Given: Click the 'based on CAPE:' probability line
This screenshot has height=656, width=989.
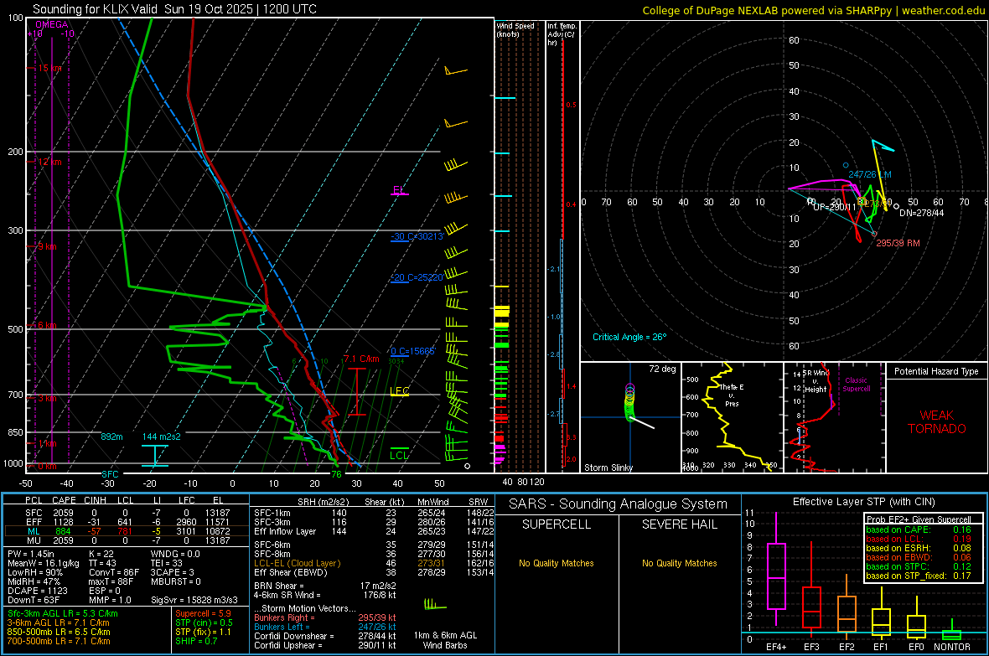Looking at the screenshot, I should click(919, 529).
